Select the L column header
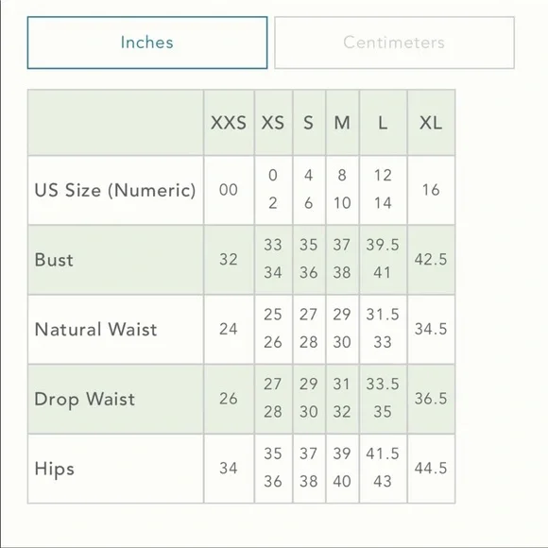 383,123
